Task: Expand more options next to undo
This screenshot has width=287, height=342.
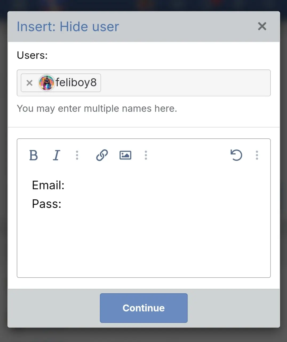Action: pos(257,155)
